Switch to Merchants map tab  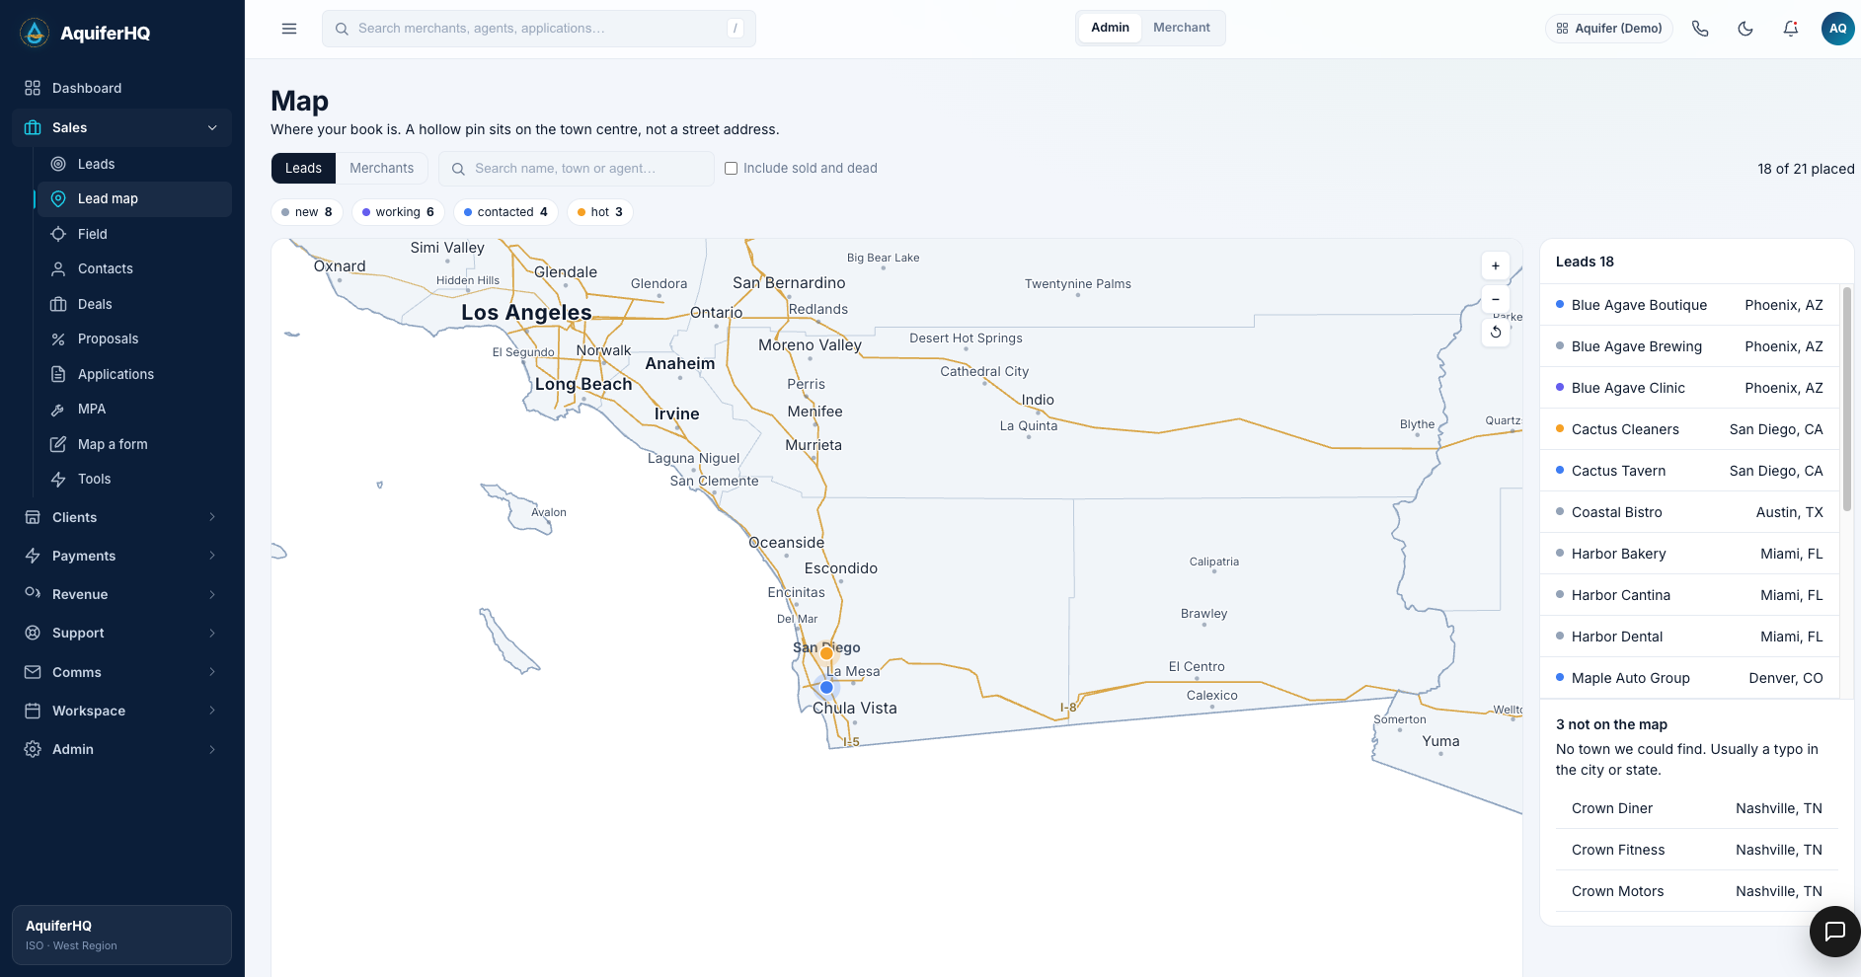[x=382, y=169]
